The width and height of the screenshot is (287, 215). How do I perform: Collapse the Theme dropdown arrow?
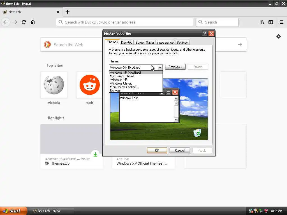(160, 67)
